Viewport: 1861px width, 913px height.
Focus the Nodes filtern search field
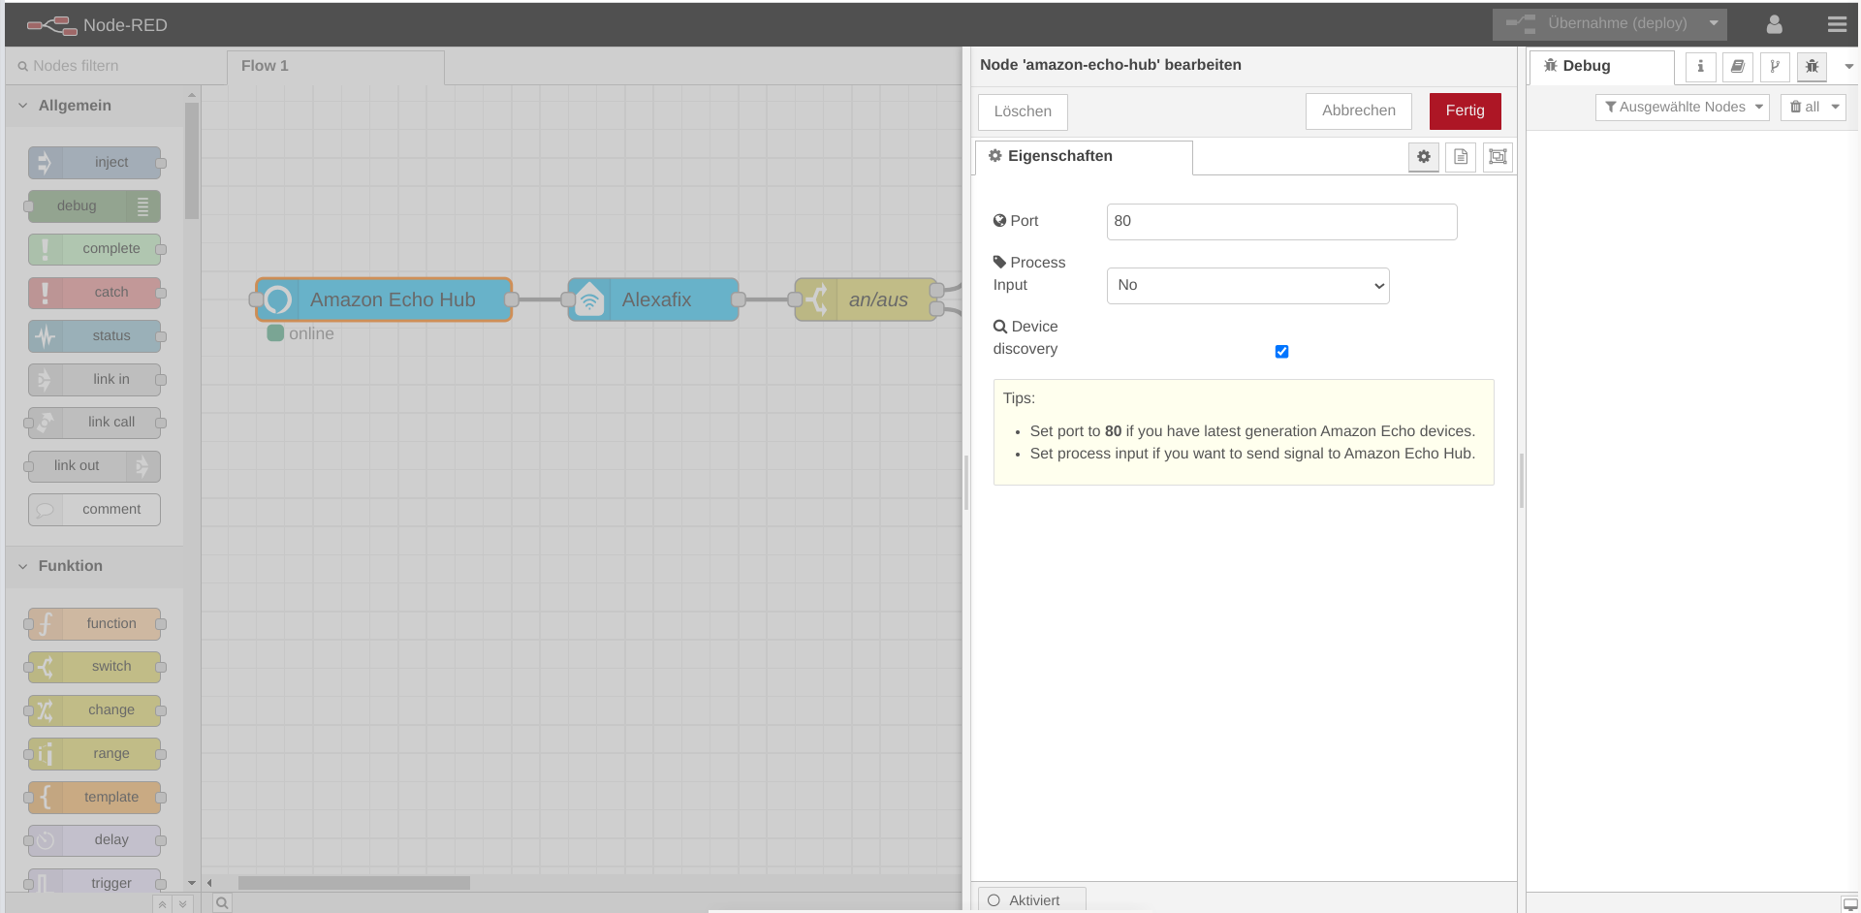116,66
